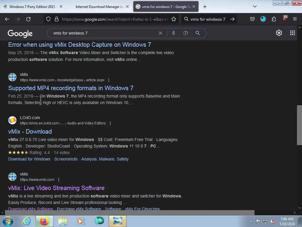Click the Action Center flag tray icon
The width and height of the screenshot is (302, 227).
coord(258,221)
